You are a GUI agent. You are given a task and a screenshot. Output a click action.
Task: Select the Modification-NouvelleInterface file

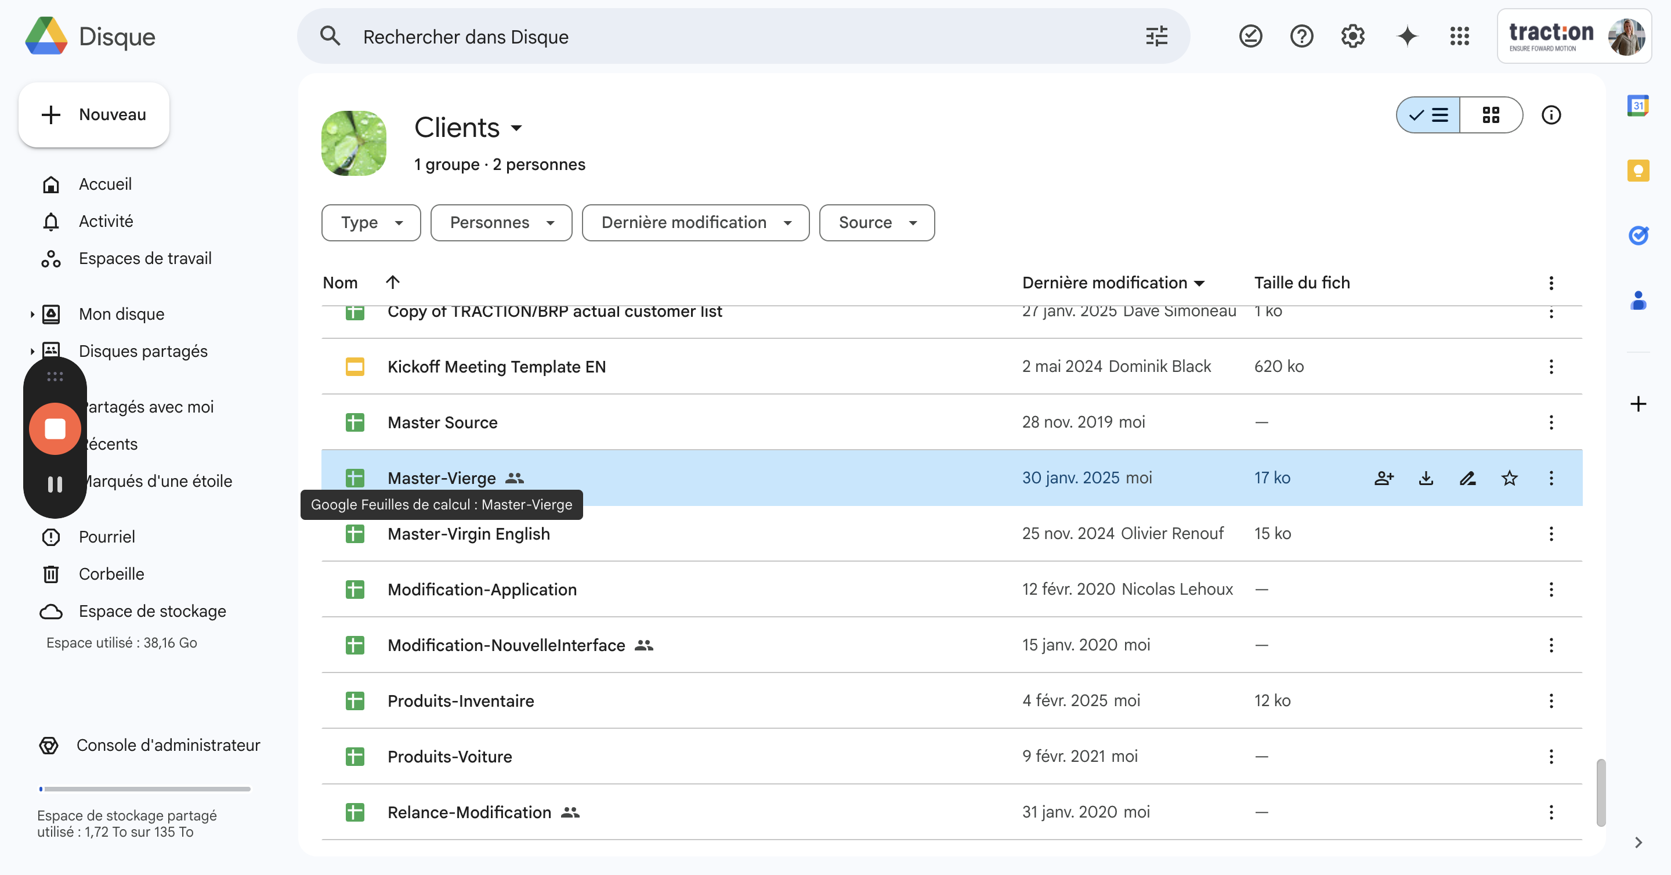coord(952,645)
